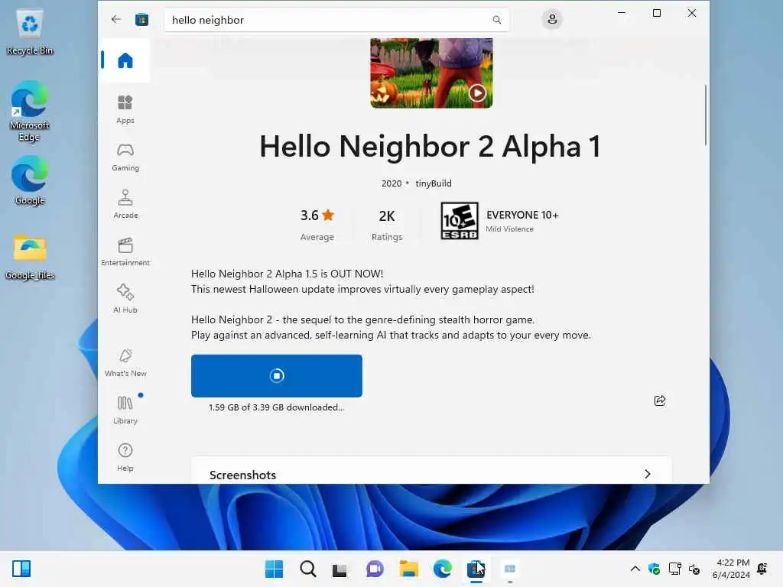Image resolution: width=783 pixels, height=587 pixels.
Task: Open the Gaming section in sidebar
Action: [x=125, y=157]
